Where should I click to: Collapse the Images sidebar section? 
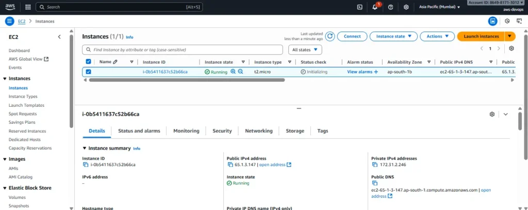coord(5,159)
